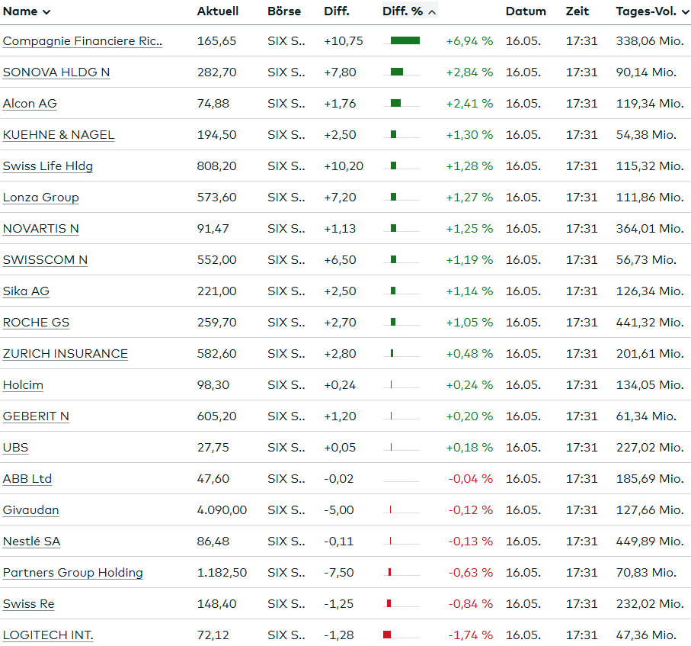Click the 98,30 price value
This screenshot has width=691, height=646.
(213, 385)
